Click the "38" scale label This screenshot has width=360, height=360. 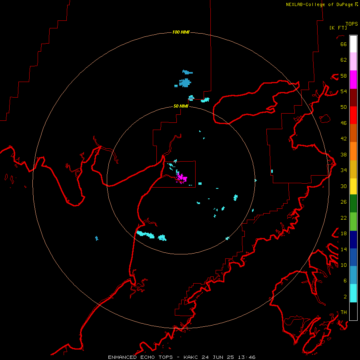tap(344, 154)
